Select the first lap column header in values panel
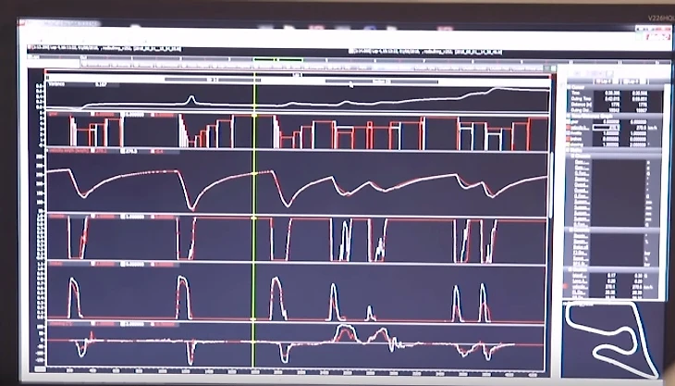 (x=606, y=81)
